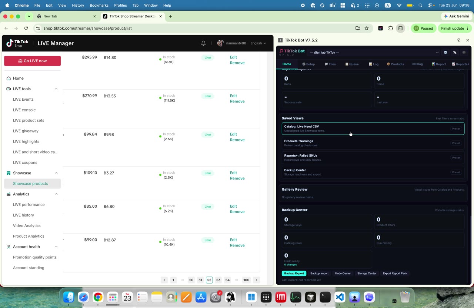This screenshot has height=308, width=474.
Task: Click the pinned extension icon beside the extensions puzzle
Action: click(x=380, y=28)
